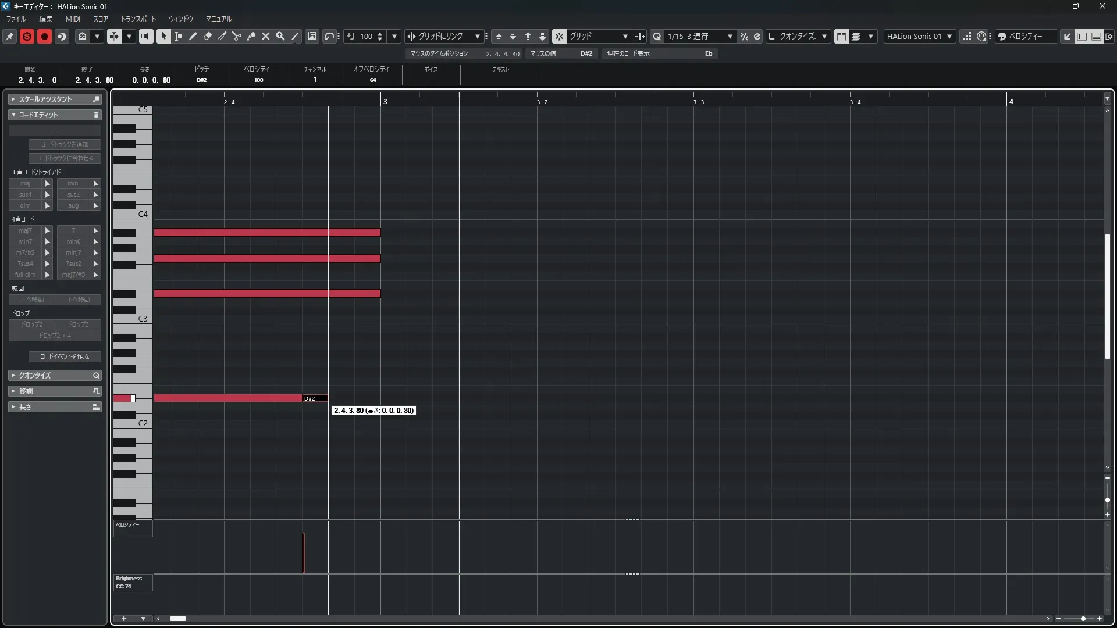
Task: Toggle the Solo Editor button
Action: 27,36
